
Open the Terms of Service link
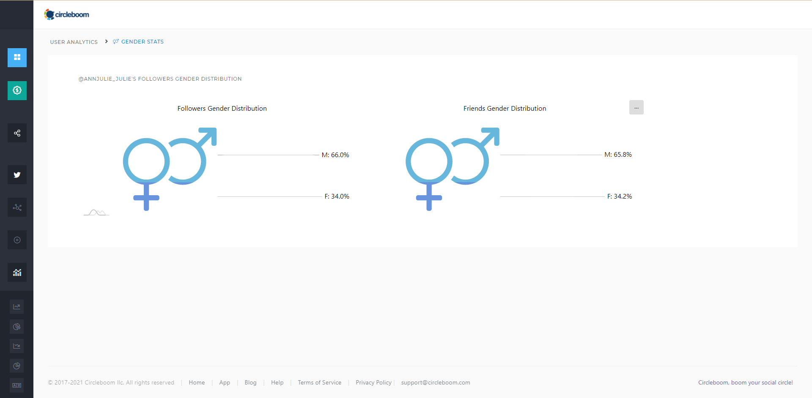pos(319,382)
